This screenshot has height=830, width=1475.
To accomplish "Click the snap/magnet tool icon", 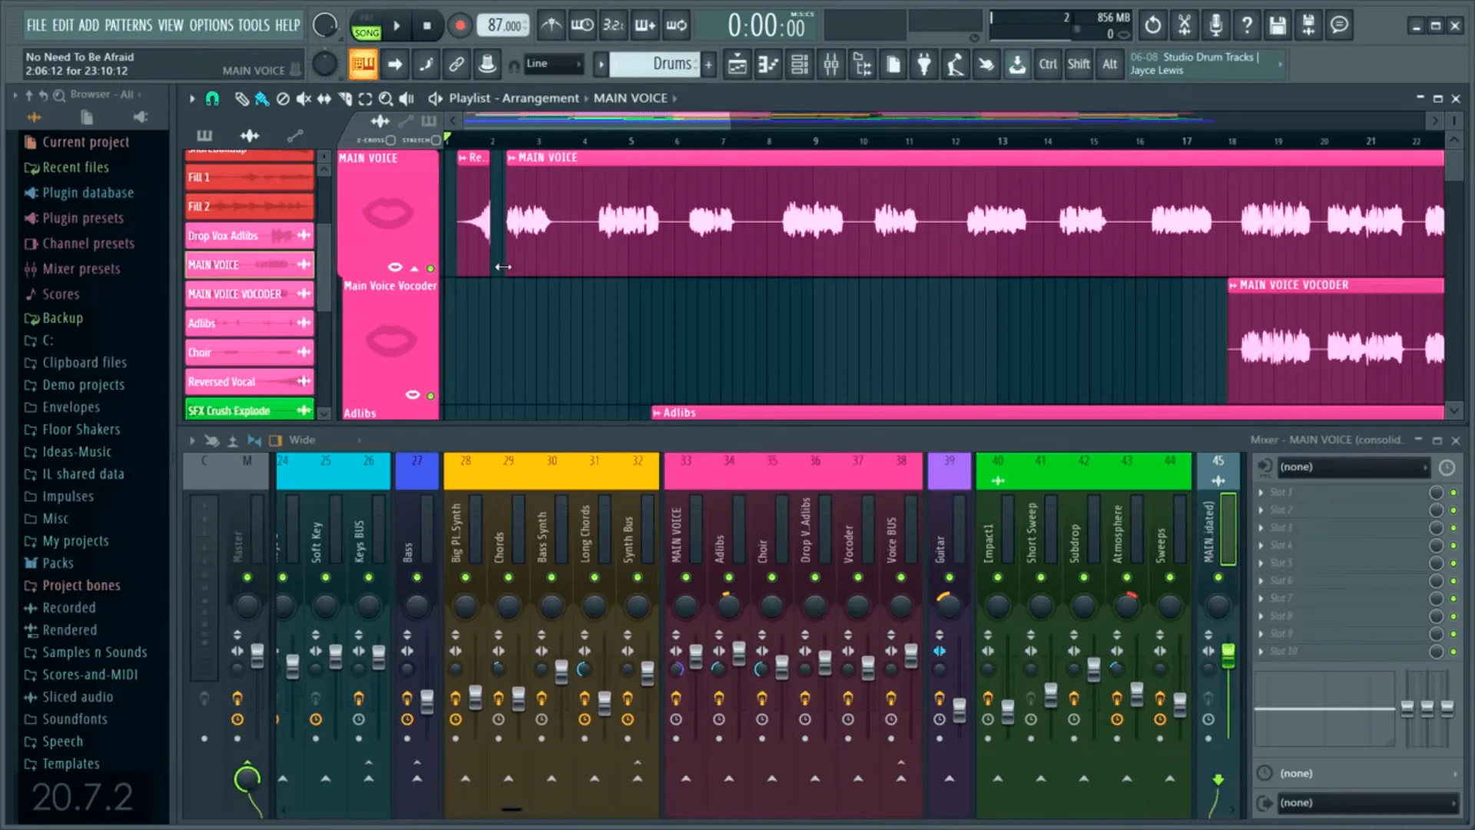I will click(x=213, y=98).
